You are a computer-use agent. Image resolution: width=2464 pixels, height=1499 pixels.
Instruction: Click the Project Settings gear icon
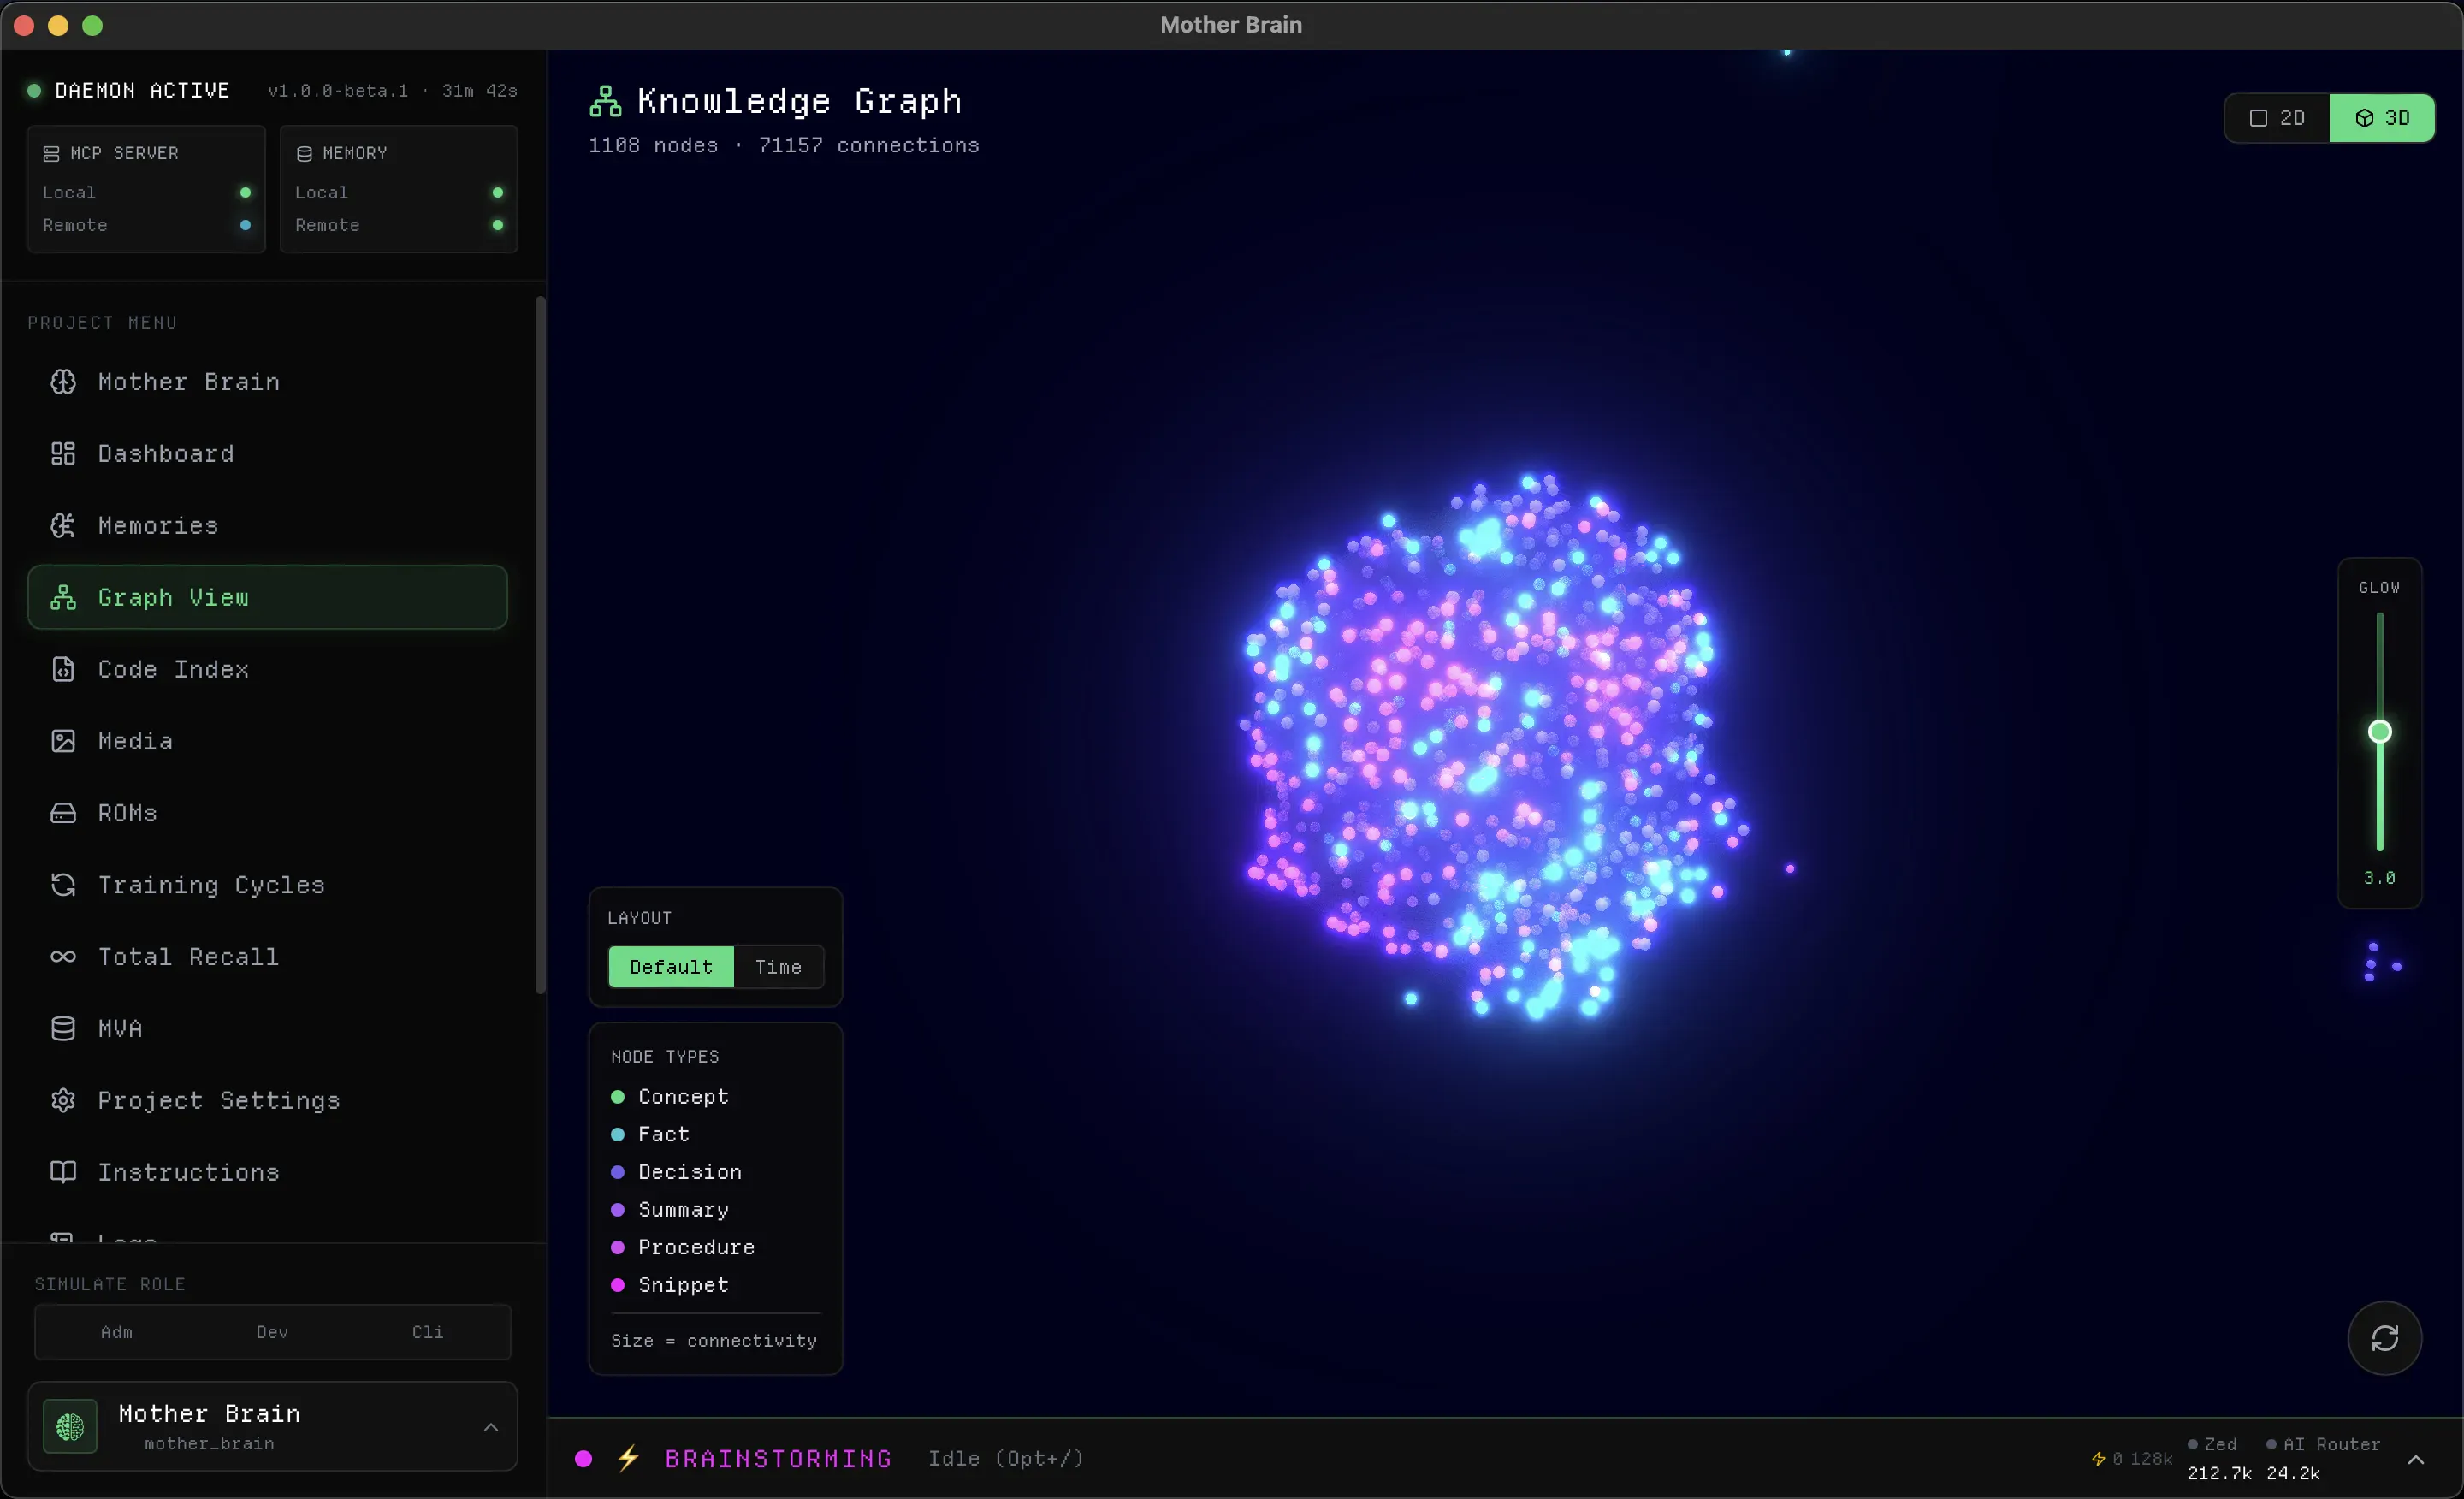coord(63,1101)
